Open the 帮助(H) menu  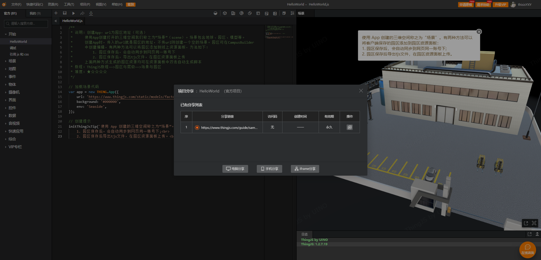tap(117, 4)
